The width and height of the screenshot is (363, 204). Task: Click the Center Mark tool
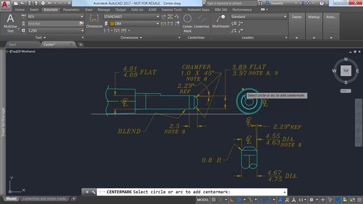tap(187, 23)
